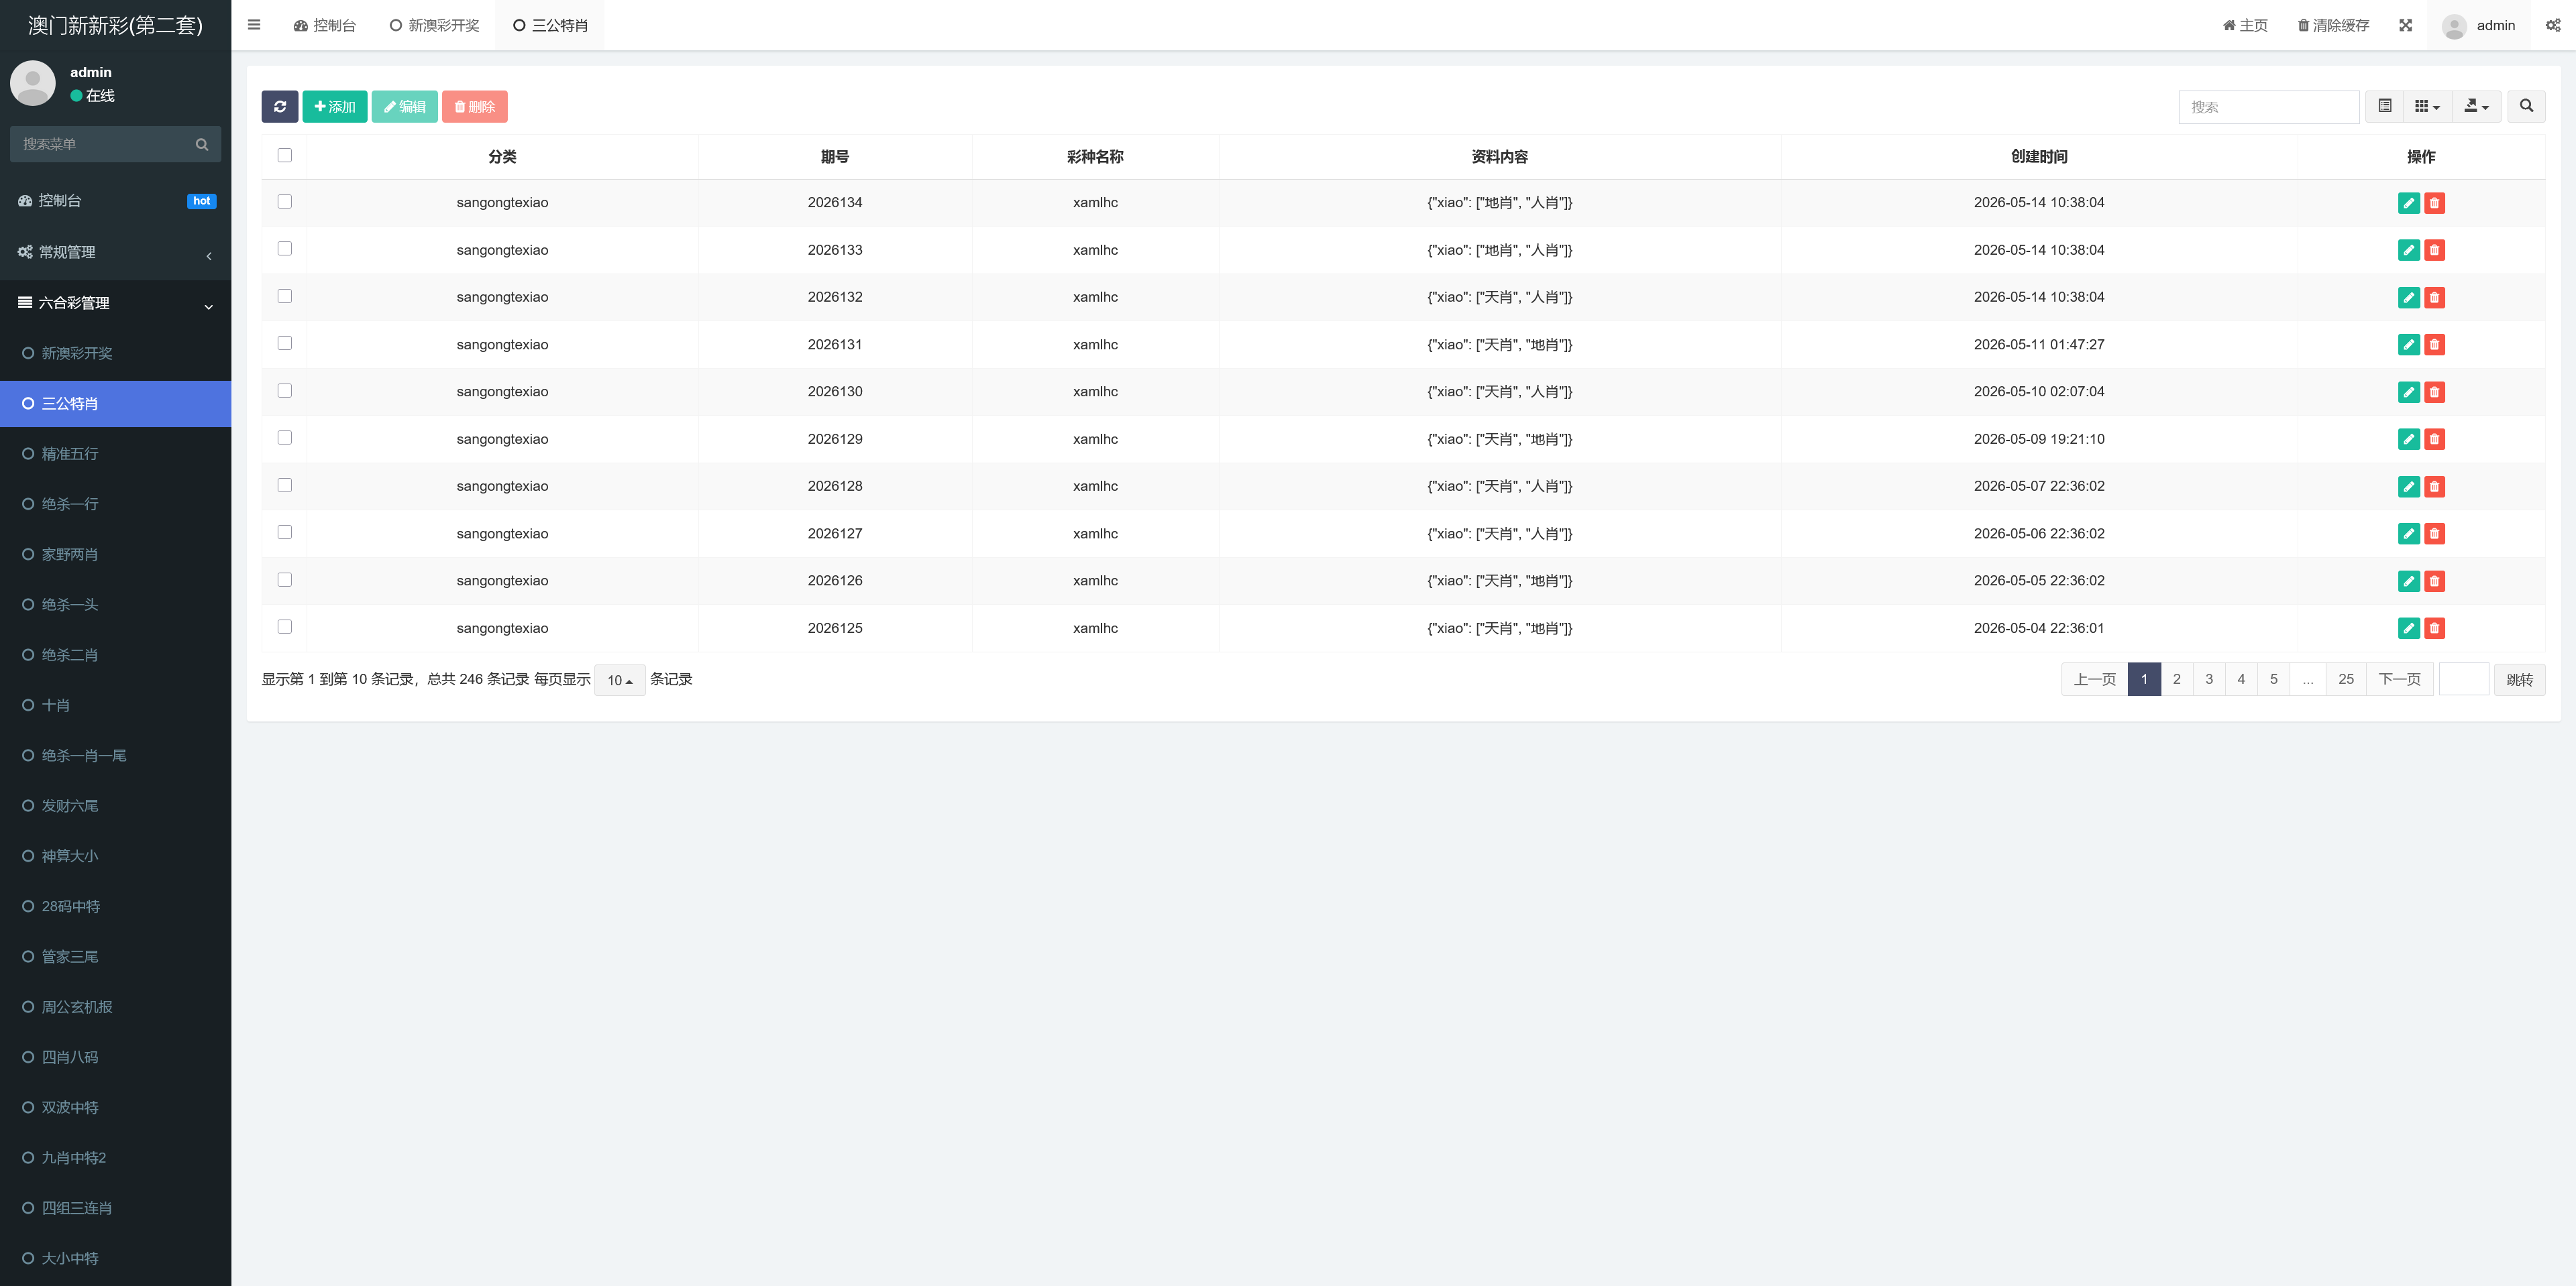Check the checkbox for period 2026128
The image size is (2576, 1286).
click(285, 485)
